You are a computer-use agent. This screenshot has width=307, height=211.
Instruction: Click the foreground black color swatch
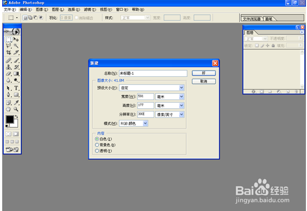[x=9, y=119]
